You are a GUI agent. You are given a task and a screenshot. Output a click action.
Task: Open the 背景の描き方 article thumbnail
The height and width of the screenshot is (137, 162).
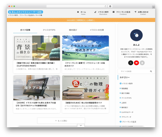pyautogui.click(x=37, y=48)
